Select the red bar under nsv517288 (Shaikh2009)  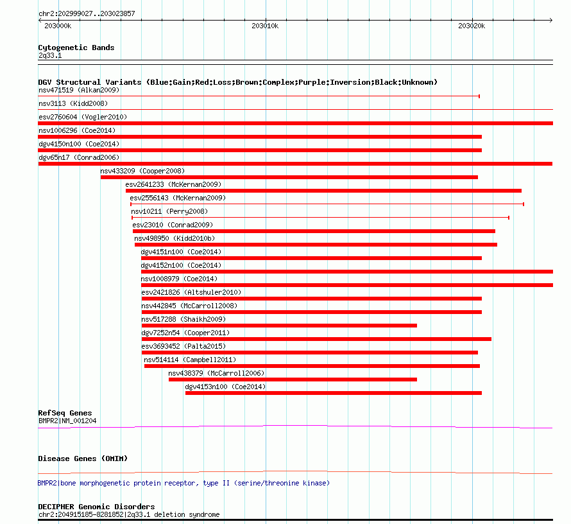[x=279, y=326]
